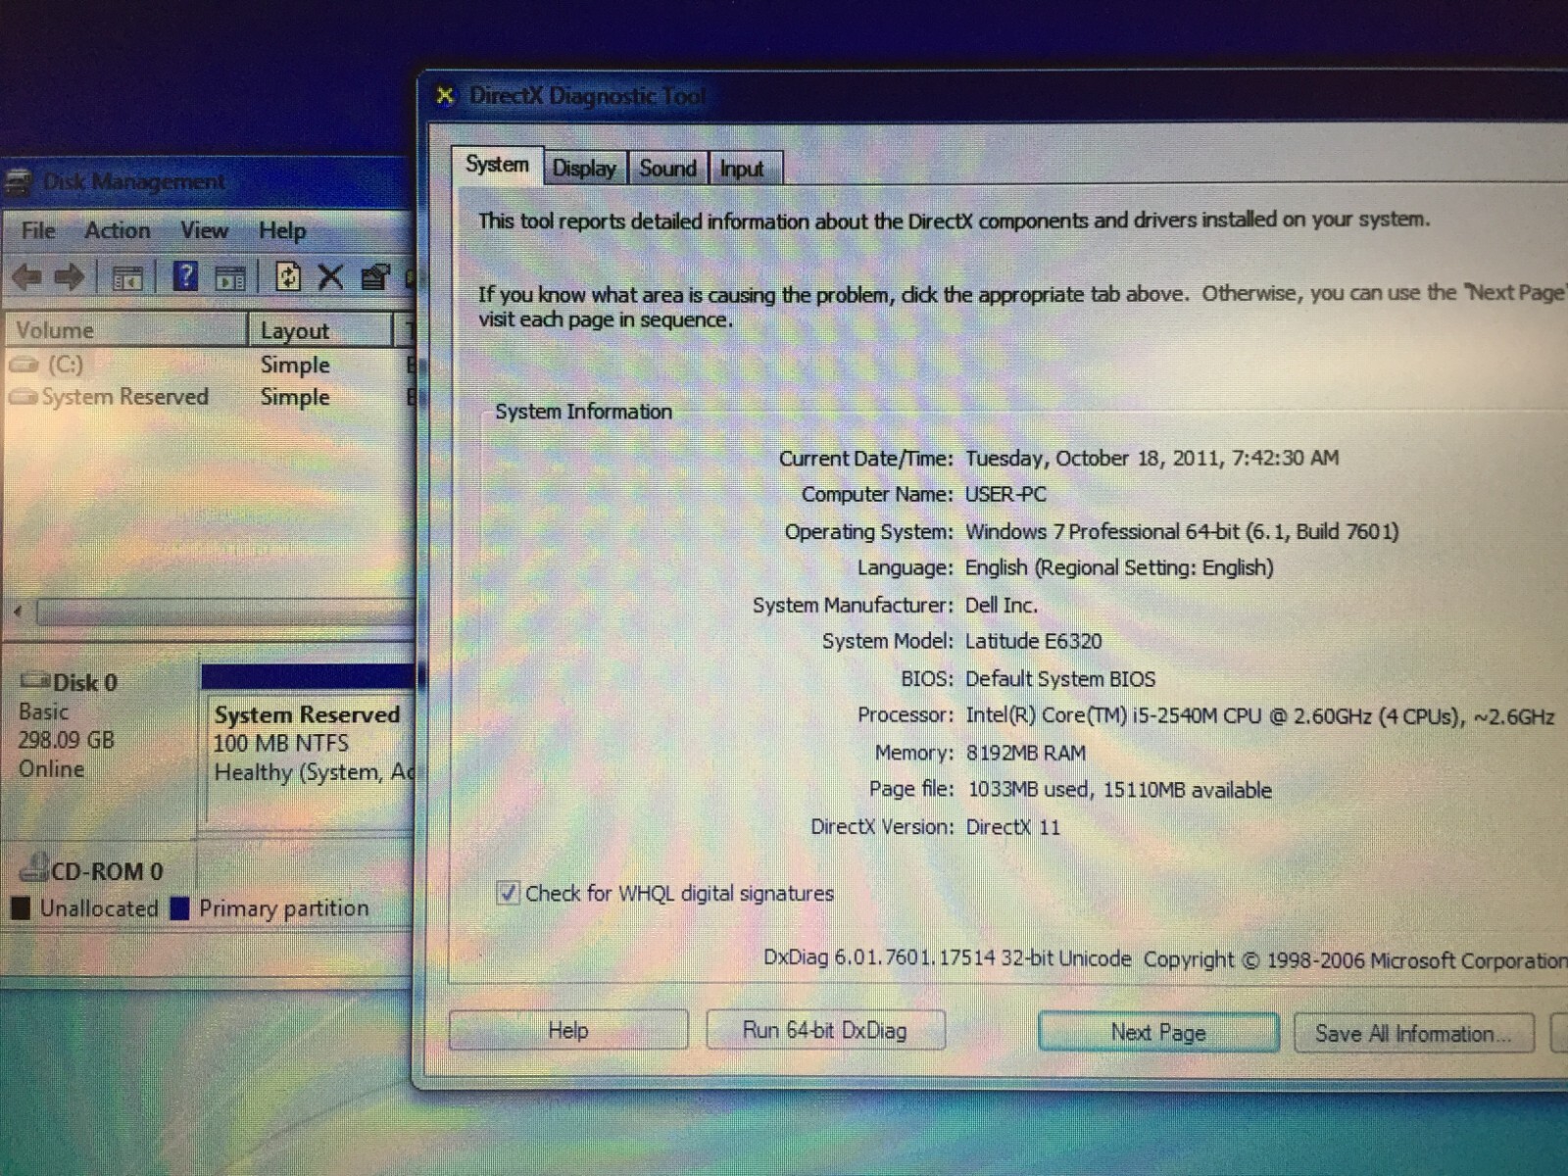Click the Operating System value Windows 7 Professional
This screenshot has width=1568, height=1176.
1182,531
